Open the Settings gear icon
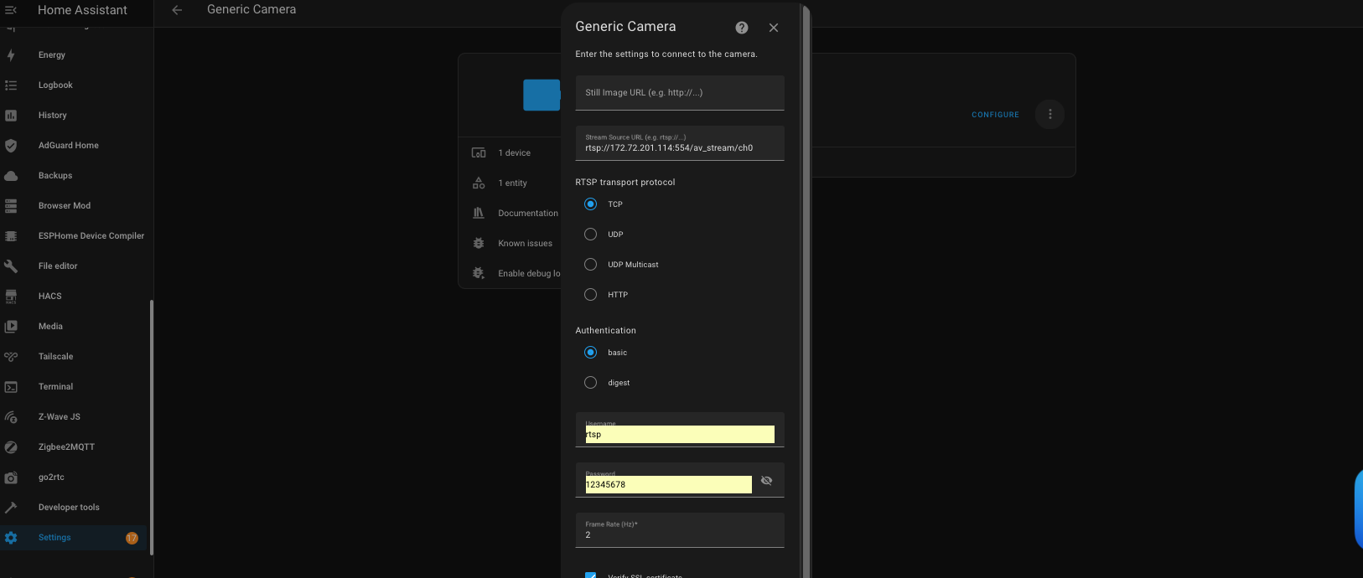1363x578 pixels. point(11,538)
